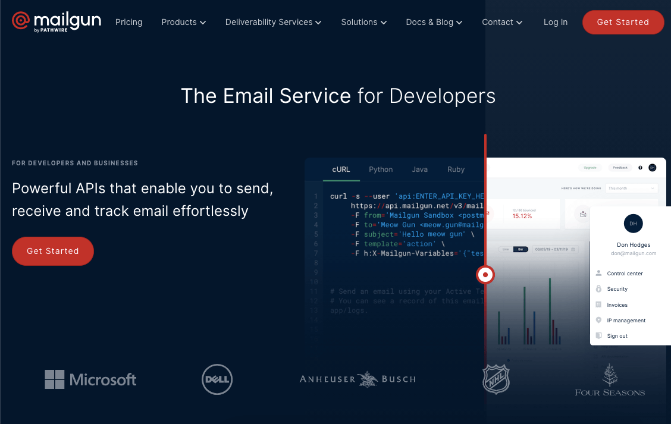This screenshot has height=424, width=671.
Task: Keep the chart in Bar view
Action: [521, 249]
